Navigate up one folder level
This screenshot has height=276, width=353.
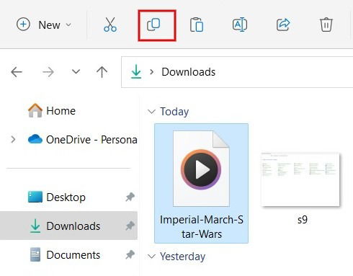tap(102, 72)
